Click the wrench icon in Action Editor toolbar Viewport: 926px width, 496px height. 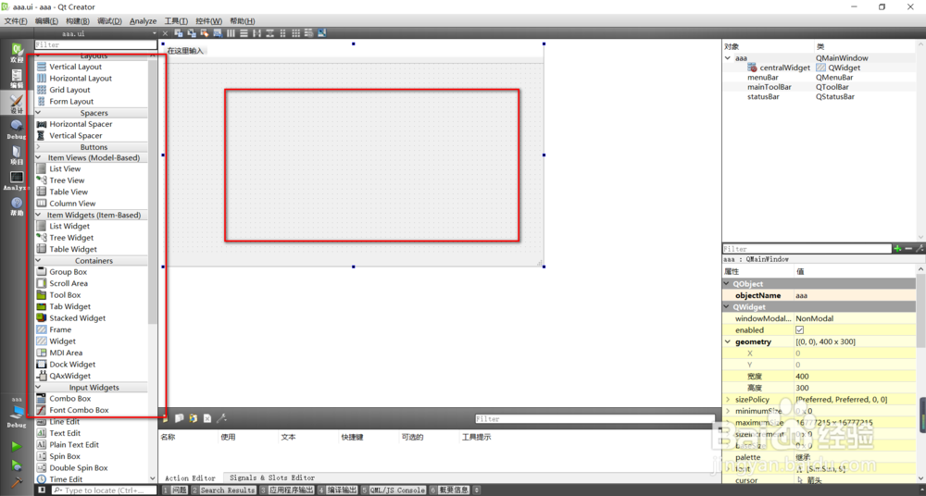(222, 418)
